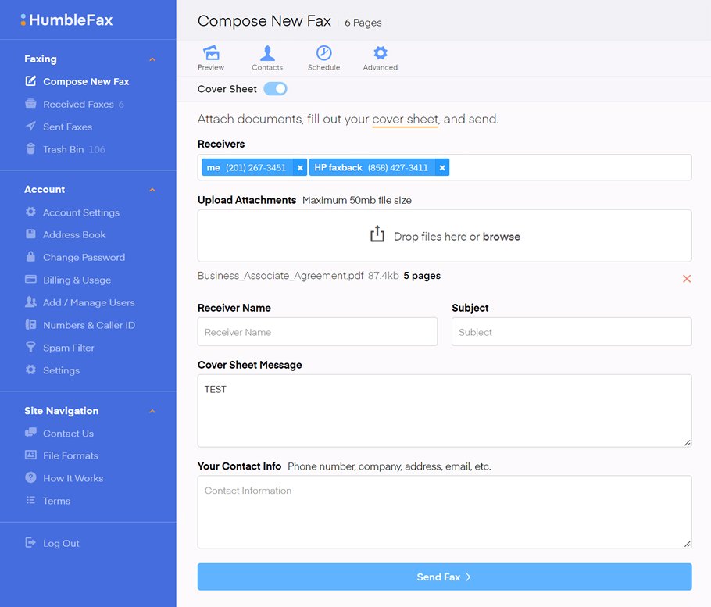The width and height of the screenshot is (711, 607).
Task: Open the Preview toolbar icon
Action: [211, 53]
